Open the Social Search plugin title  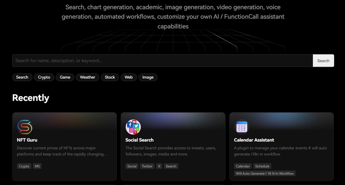(139, 140)
